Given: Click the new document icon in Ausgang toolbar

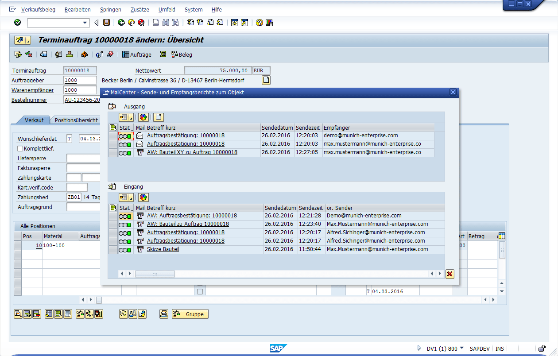Looking at the screenshot, I should [159, 117].
